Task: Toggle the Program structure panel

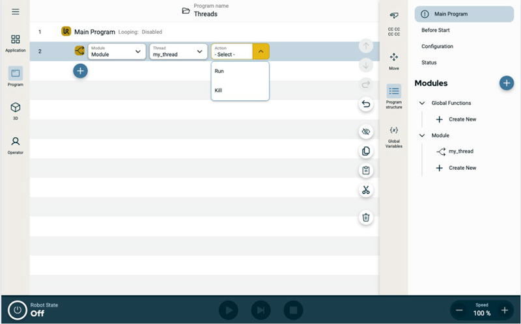Action: click(x=393, y=96)
